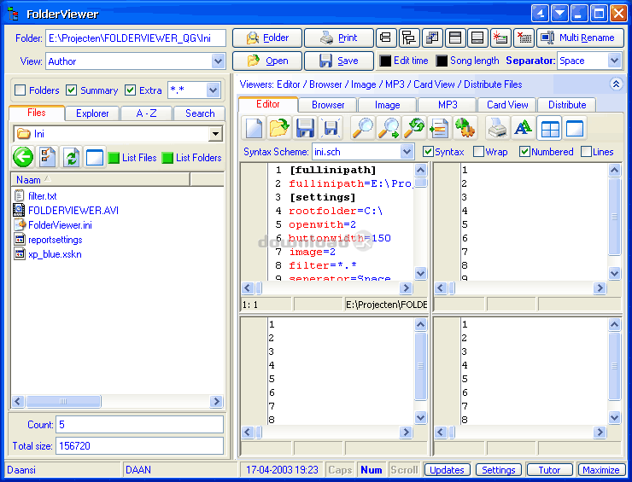Toggle the Syntax checkbox
Viewport: 632px width, 482px height.
click(x=428, y=152)
